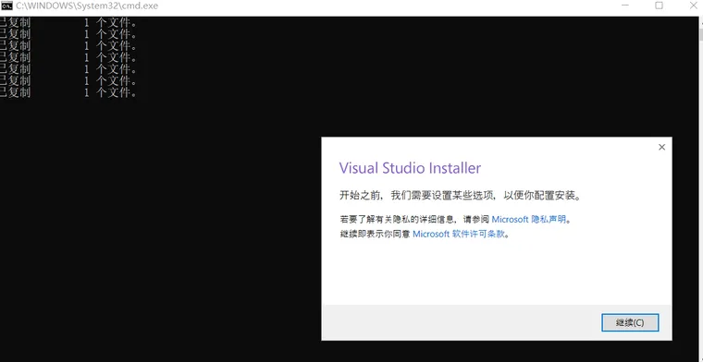The width and height of the screenshot is (703, 362).
Task: Click the cmd.exe icon in title bar
Action: tap(6, 6)
